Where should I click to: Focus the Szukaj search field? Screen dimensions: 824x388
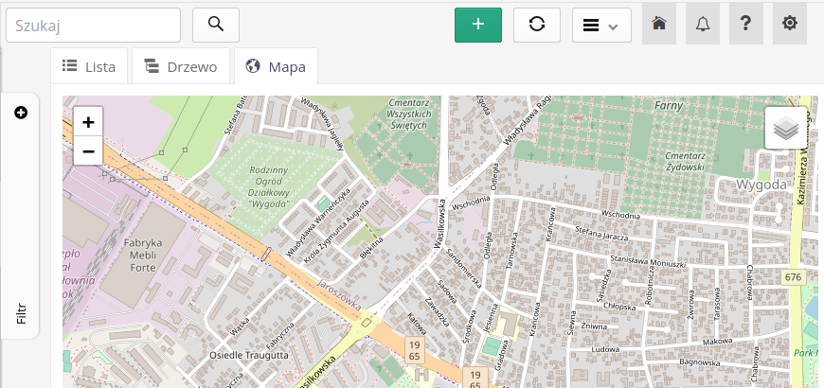tap(93, 25)
